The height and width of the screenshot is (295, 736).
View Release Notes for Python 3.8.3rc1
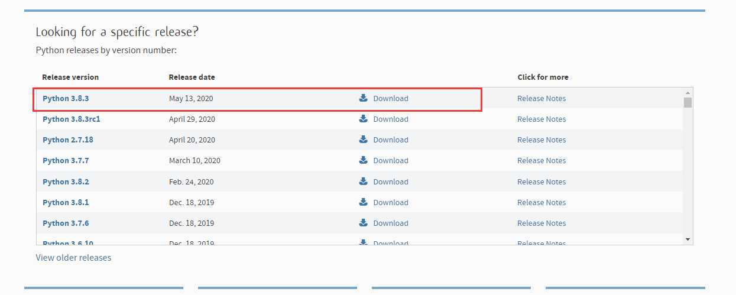coord(542,119)
